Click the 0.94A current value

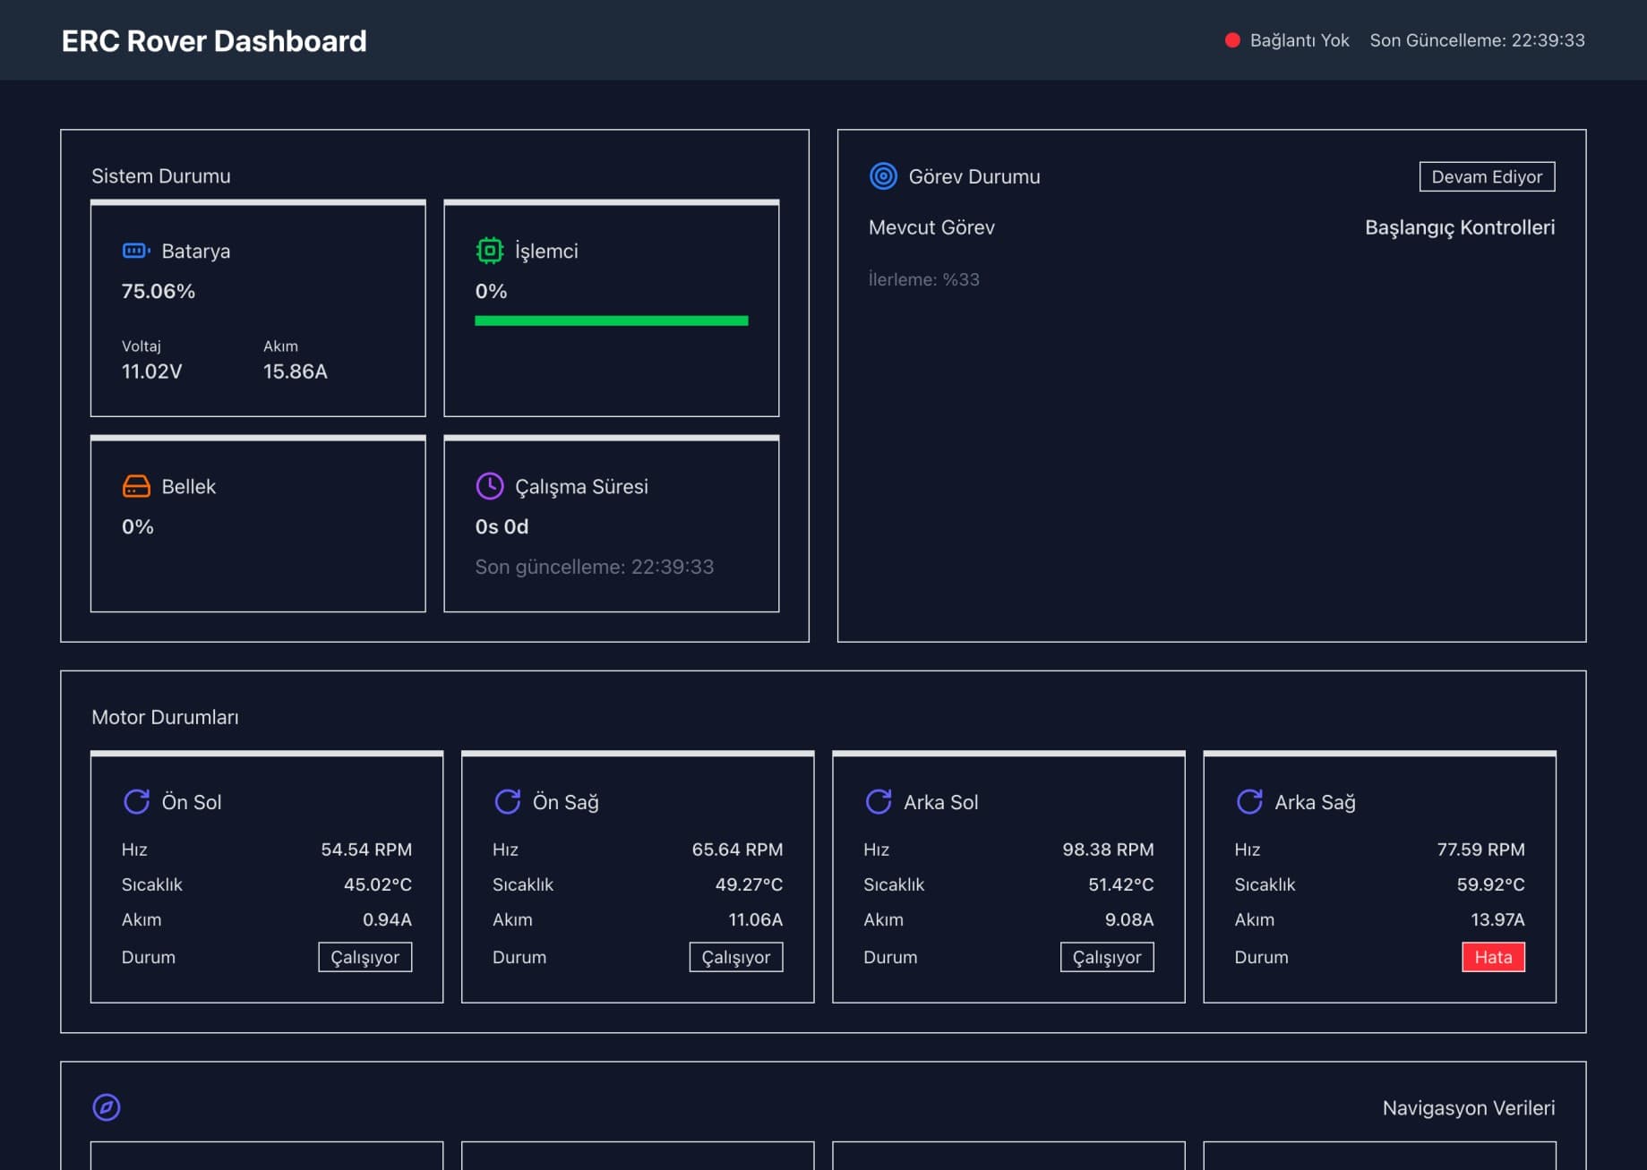point(387,919)
